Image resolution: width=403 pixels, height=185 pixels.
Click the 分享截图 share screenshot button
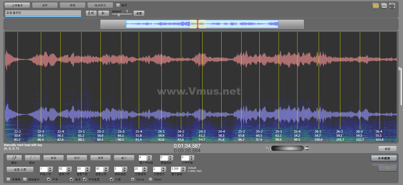(x=384, y=158)
